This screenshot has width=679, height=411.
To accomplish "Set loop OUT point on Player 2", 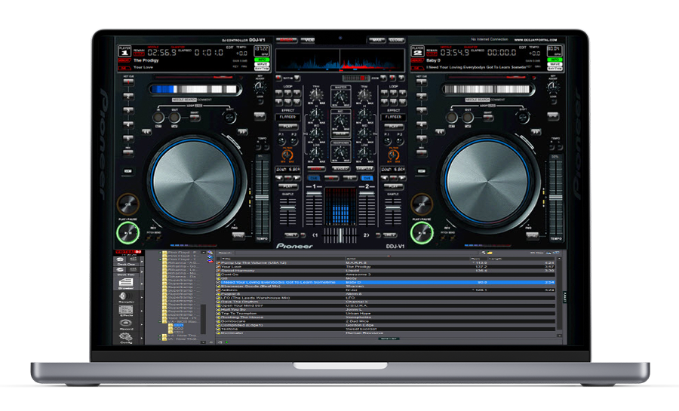I will coord(467,118).
